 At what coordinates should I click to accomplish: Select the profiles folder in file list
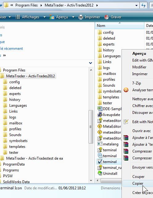(x=109, y=80)
